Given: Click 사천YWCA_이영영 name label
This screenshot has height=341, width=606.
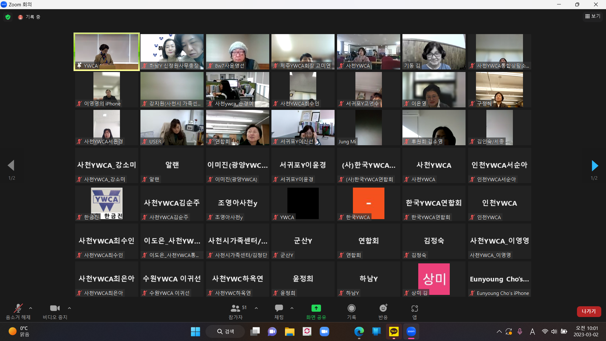Looking at the screenshot, I should 490,255.
